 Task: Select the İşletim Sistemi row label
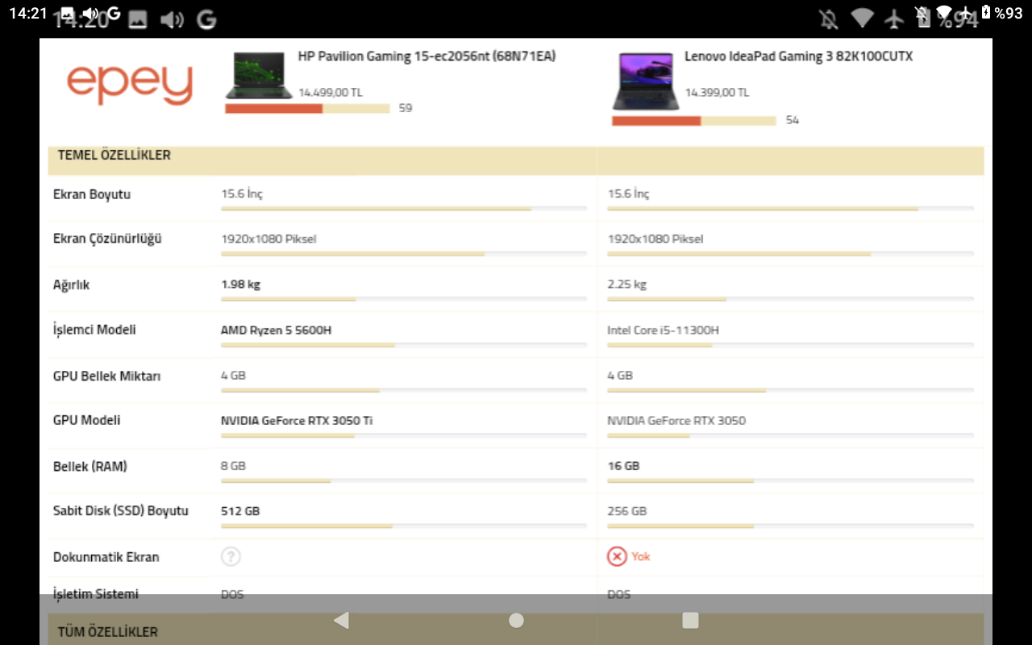pyautogui.click(x=96, y=594)
